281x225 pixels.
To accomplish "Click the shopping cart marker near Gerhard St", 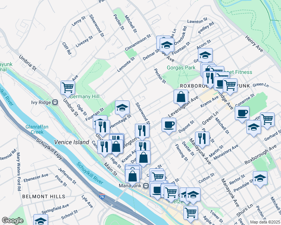I will coord(267,120).
